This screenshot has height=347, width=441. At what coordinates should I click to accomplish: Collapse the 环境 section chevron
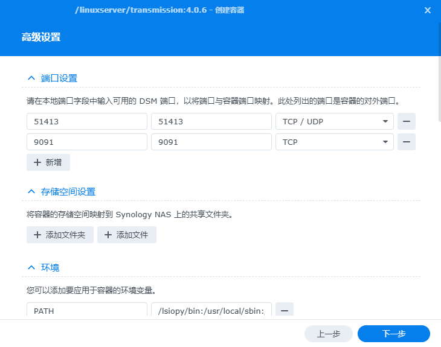tap(31, 267)
